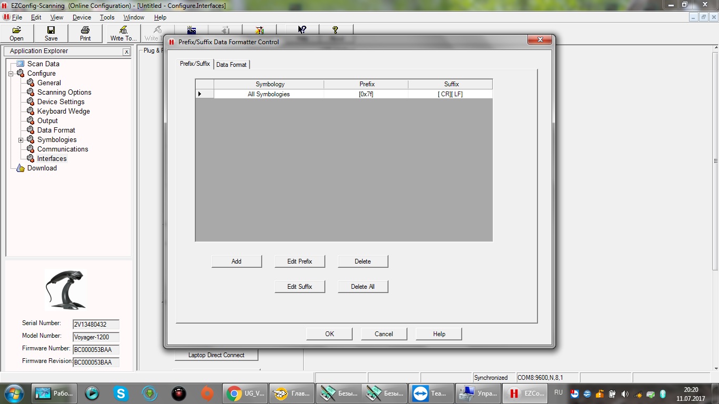The height and width of the screenshot is (404, 719).
Task: Click the Add button
Action: pyautogui.click(x=236, y=261)
